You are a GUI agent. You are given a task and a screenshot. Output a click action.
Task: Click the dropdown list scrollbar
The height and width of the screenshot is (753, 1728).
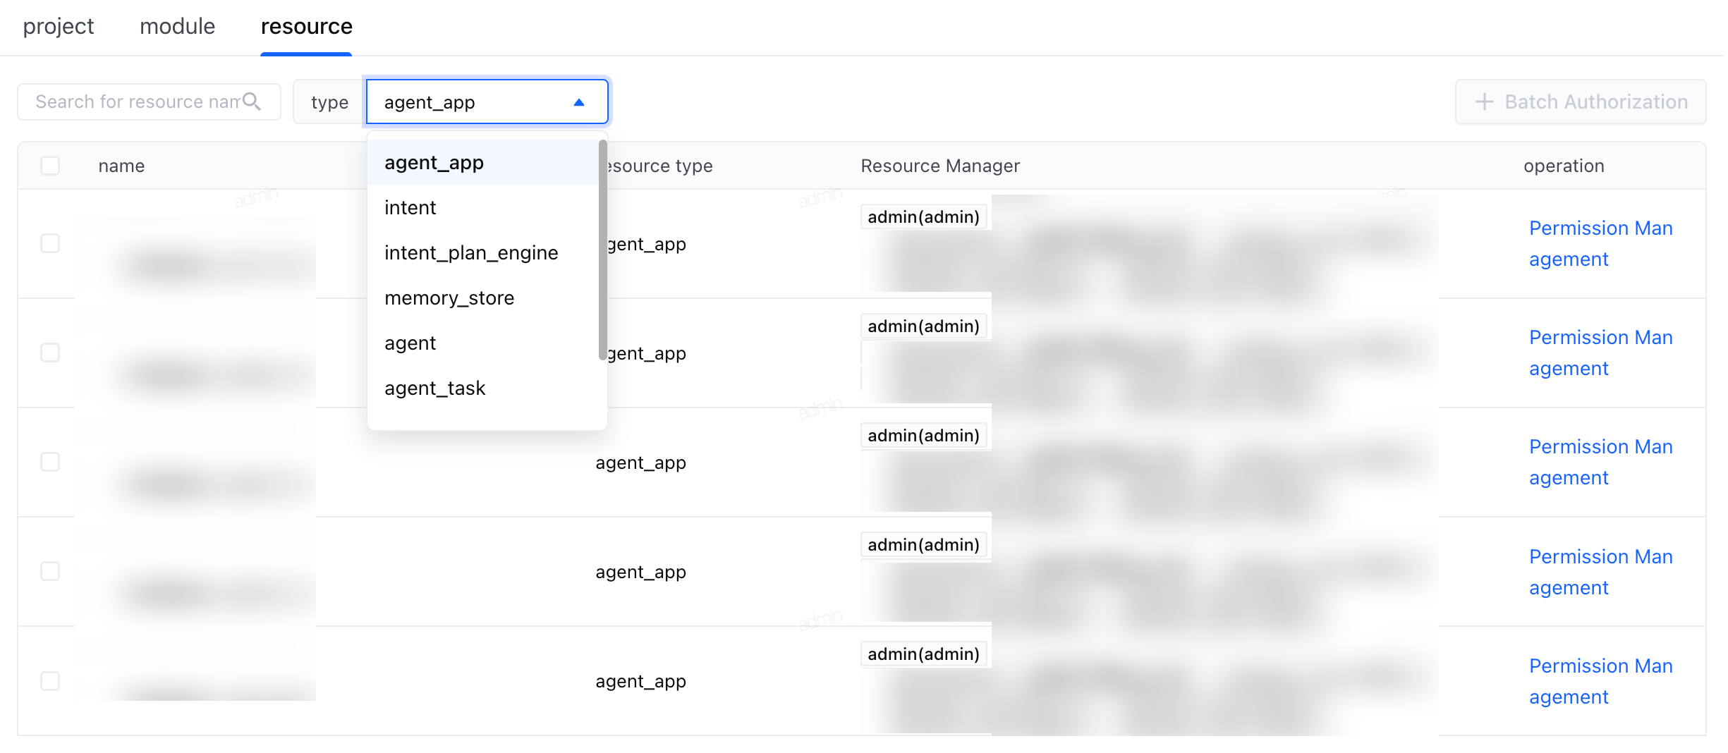pyautogui.click(x=602, y=250)
